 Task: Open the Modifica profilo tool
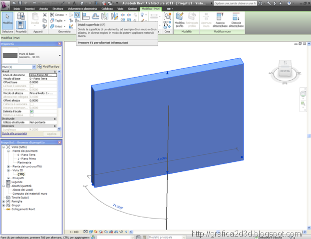pos(180,20)
